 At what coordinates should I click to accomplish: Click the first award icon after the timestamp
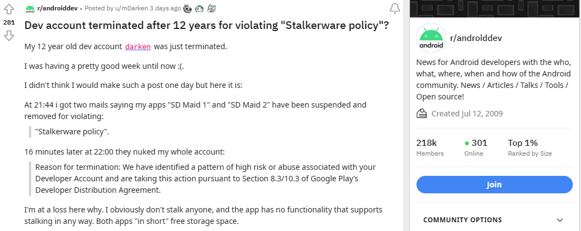(187, 9)
